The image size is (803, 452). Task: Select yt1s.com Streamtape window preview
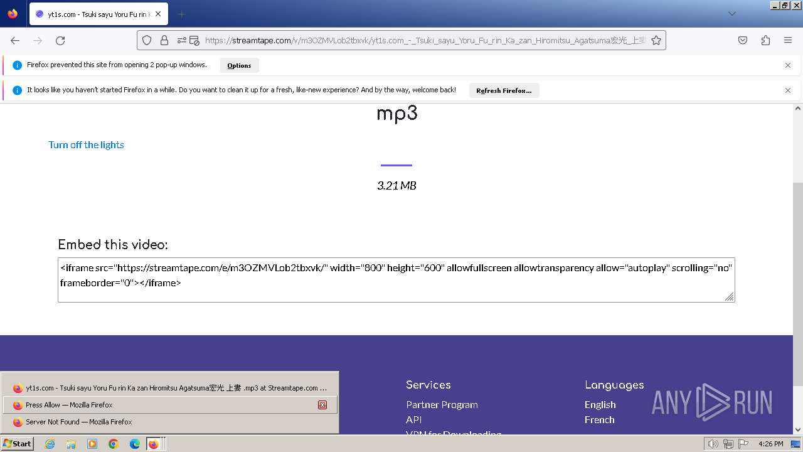170,388
